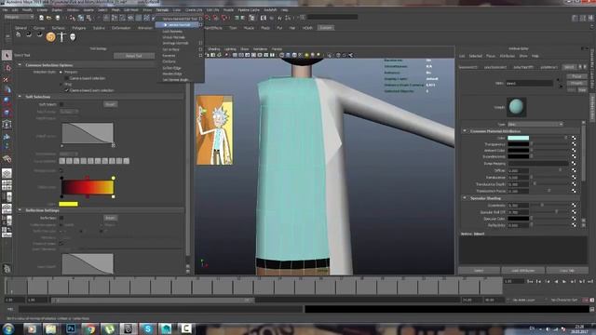Select the Marquee selection style radio
Screen dimensions: 596x335
point(61,72)
